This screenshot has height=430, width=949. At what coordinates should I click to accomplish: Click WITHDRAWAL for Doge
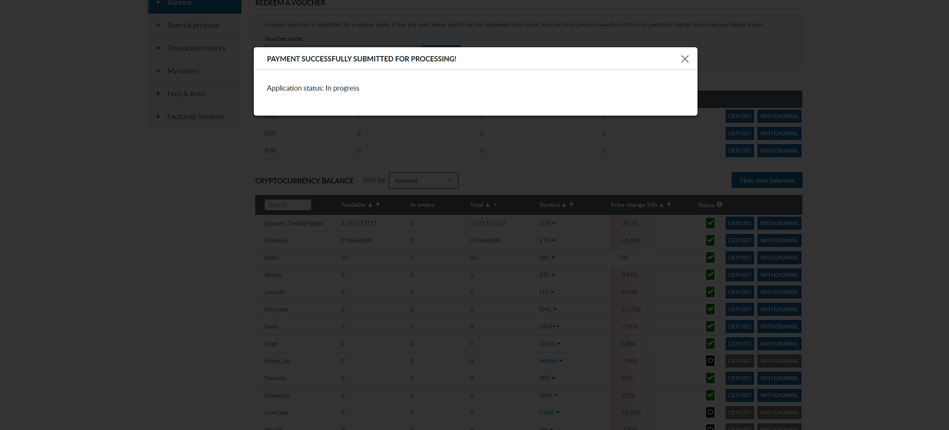point(779,343)
